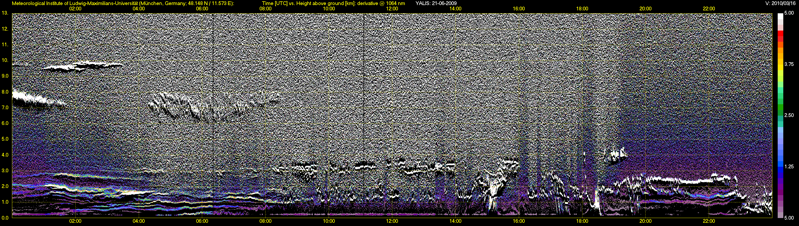
Task: Click the '0.0' height axis label
Action: click(5, 218)
